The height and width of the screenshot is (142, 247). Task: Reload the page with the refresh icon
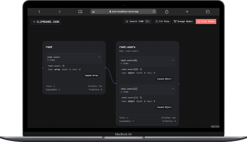pyautogui.click(x=154, y=11)
